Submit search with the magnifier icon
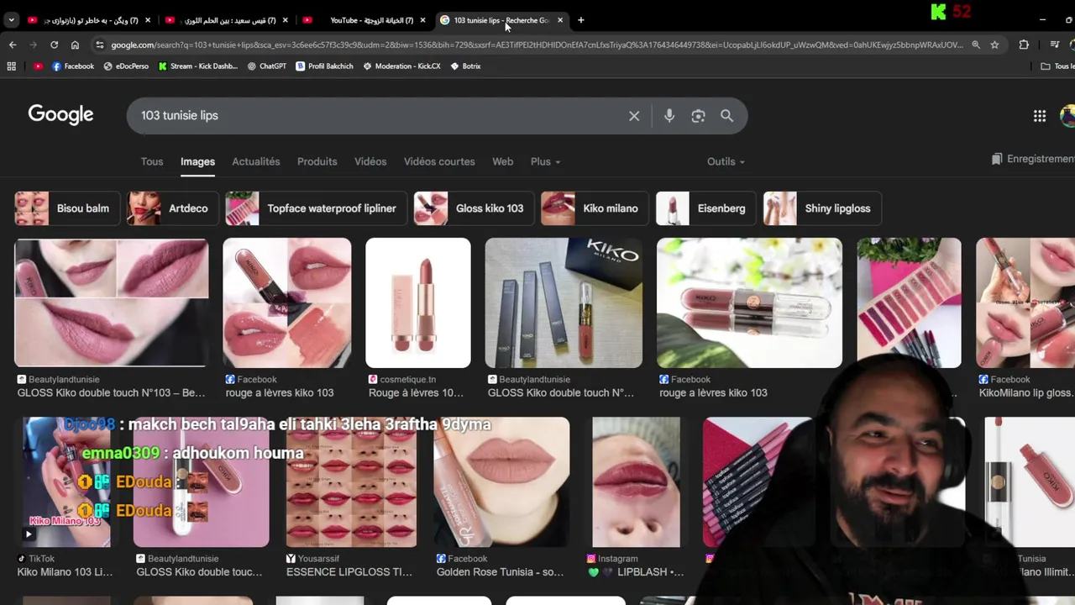Screen dimensions: 1075x605 pyautogui.click(x=726, y=116)
